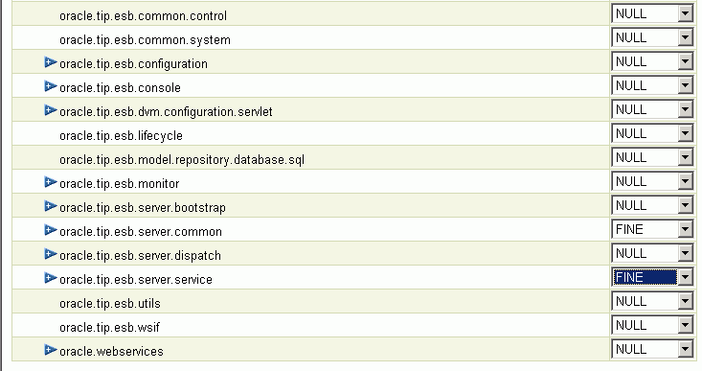Image resolution: width=702 pixels, height=371 pixels.
Task: Open log level dropdown for oracle.tip.esb.common.system
Action: coord(652,37)
